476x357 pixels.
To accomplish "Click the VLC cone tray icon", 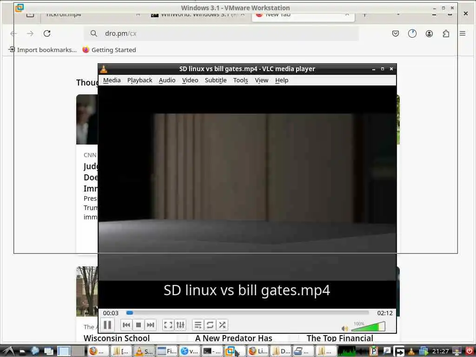I will pyautogui.click(x=411, y=351).
